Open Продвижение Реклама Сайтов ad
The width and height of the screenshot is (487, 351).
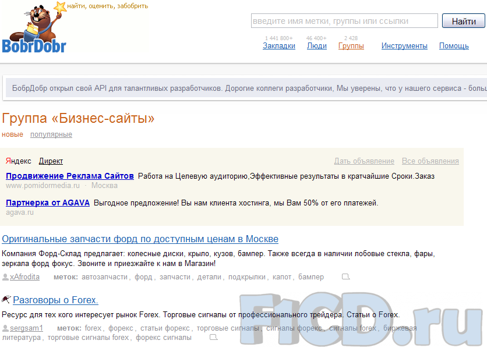pyautogui.click(x=70, y=176)
